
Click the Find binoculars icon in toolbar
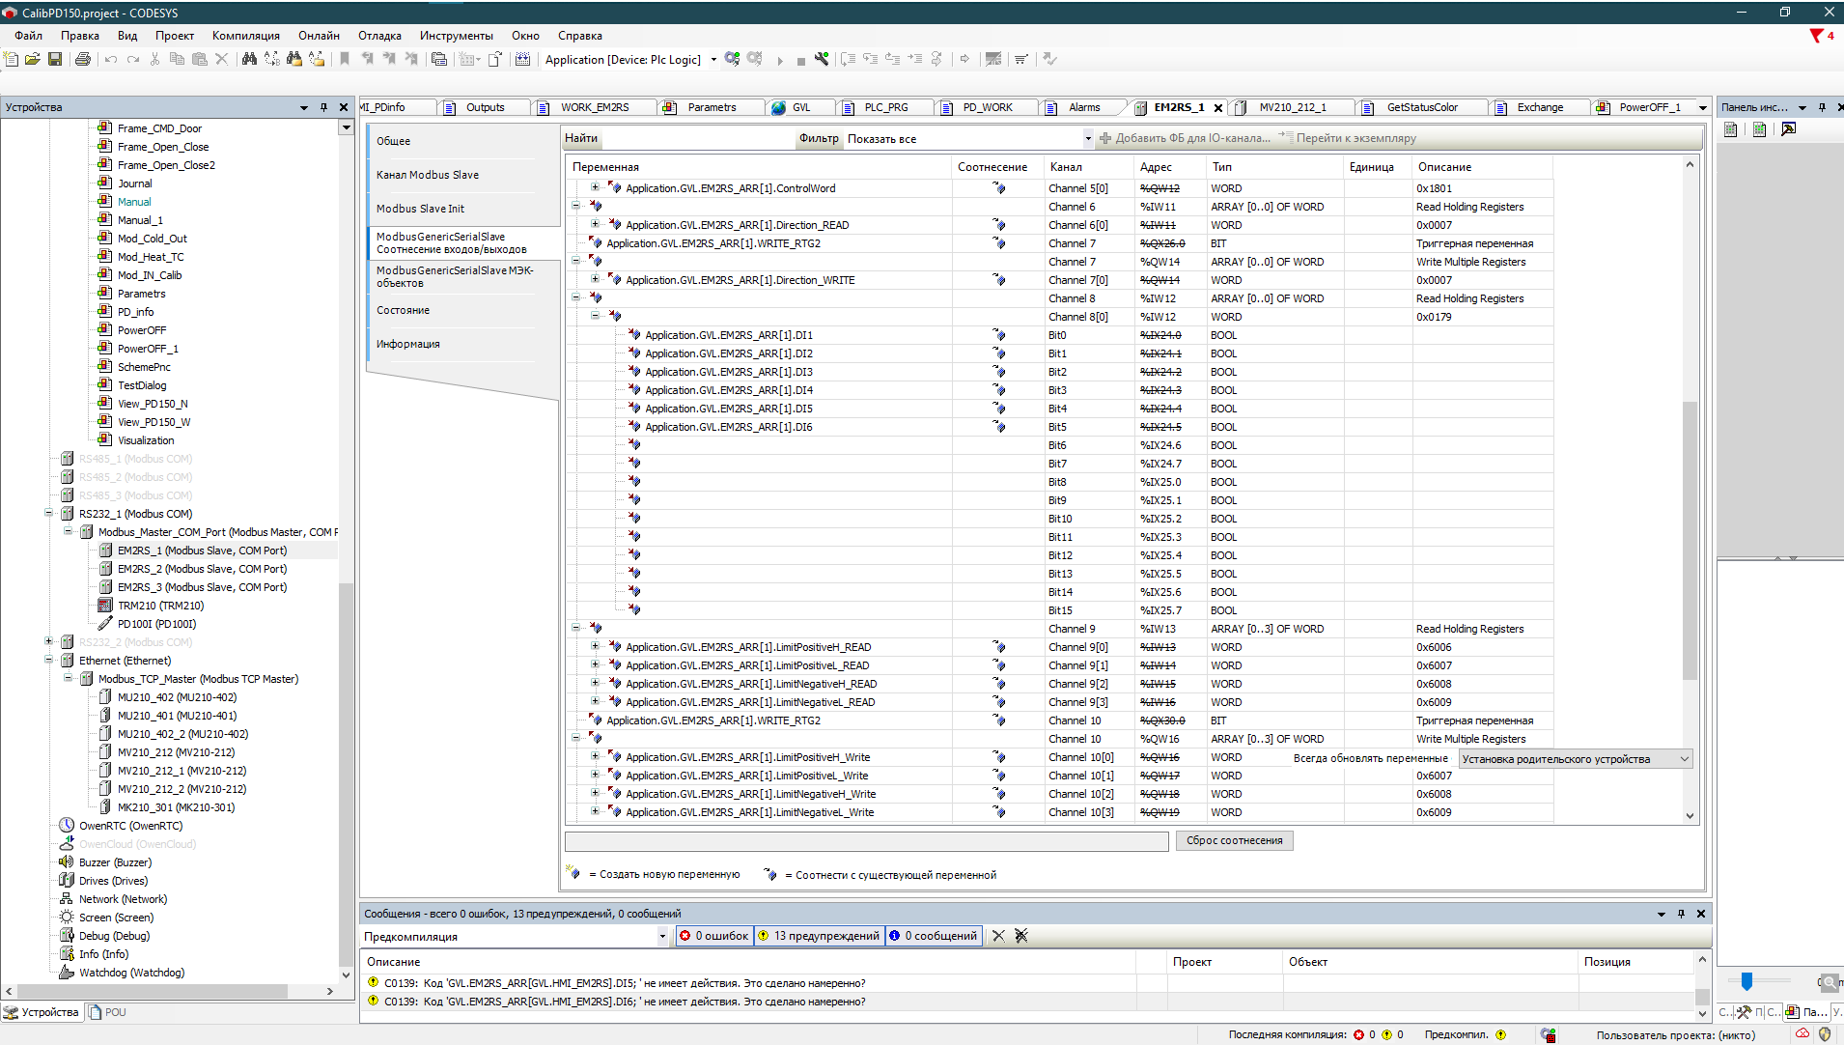click(x=249, y=60)
